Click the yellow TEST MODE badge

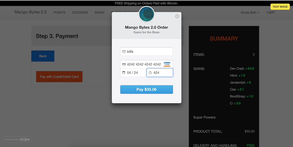point(280,7)
